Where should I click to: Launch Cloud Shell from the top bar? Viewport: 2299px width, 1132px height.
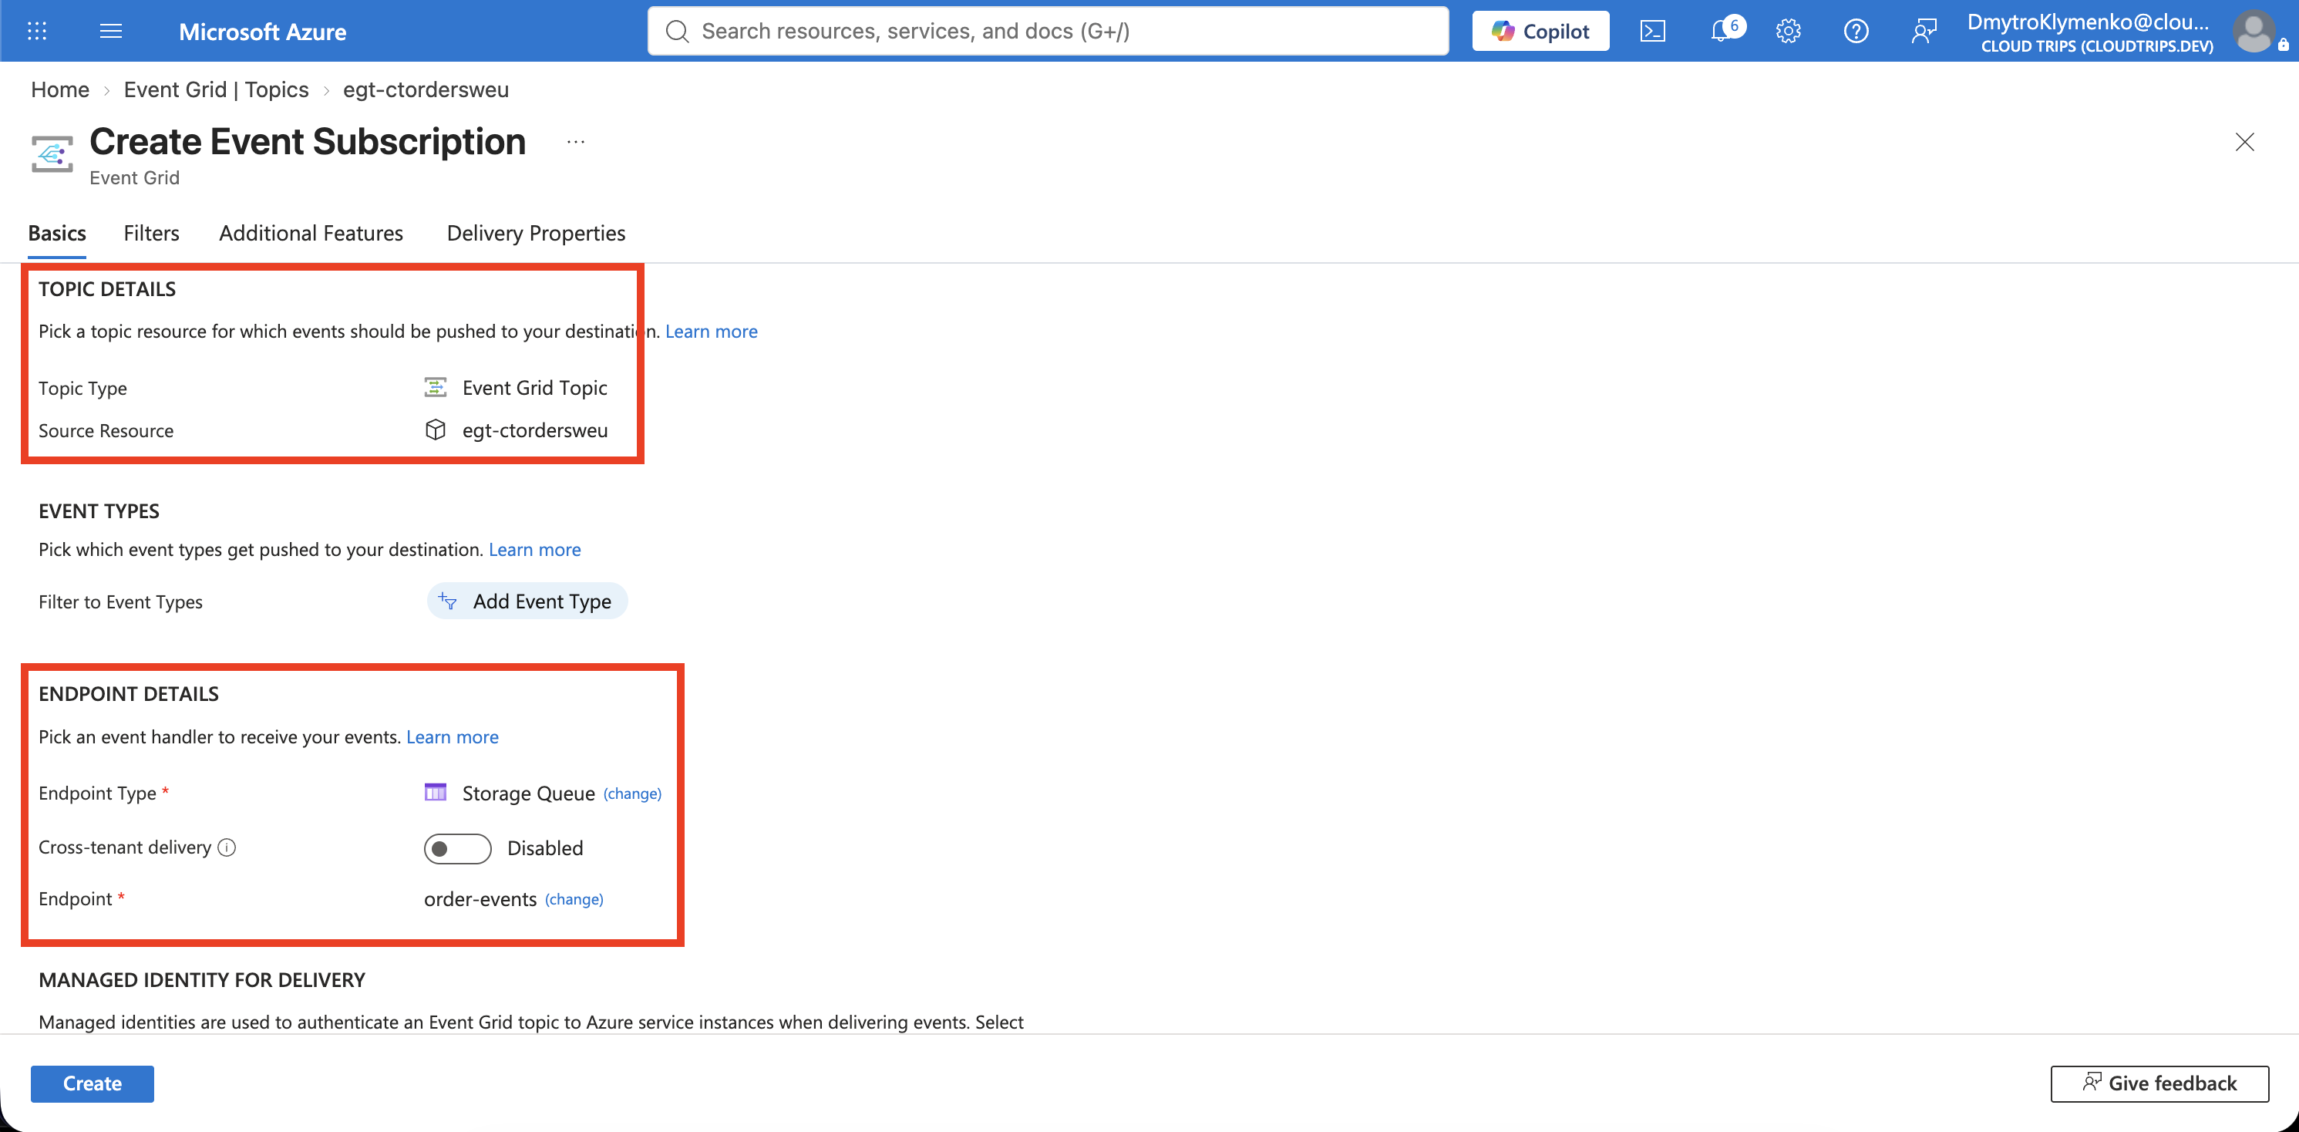pyautogui.click(x=1653, y=32)
